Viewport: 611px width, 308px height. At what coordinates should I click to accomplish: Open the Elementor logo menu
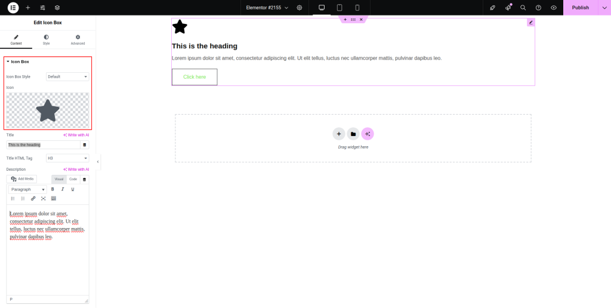click(x=13, y=8)
